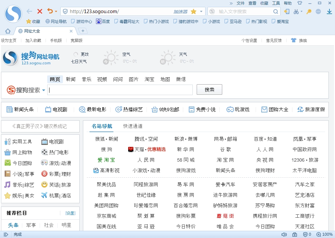
Task: Click the shield security icon in address bar
Action: tap(65, 11)
